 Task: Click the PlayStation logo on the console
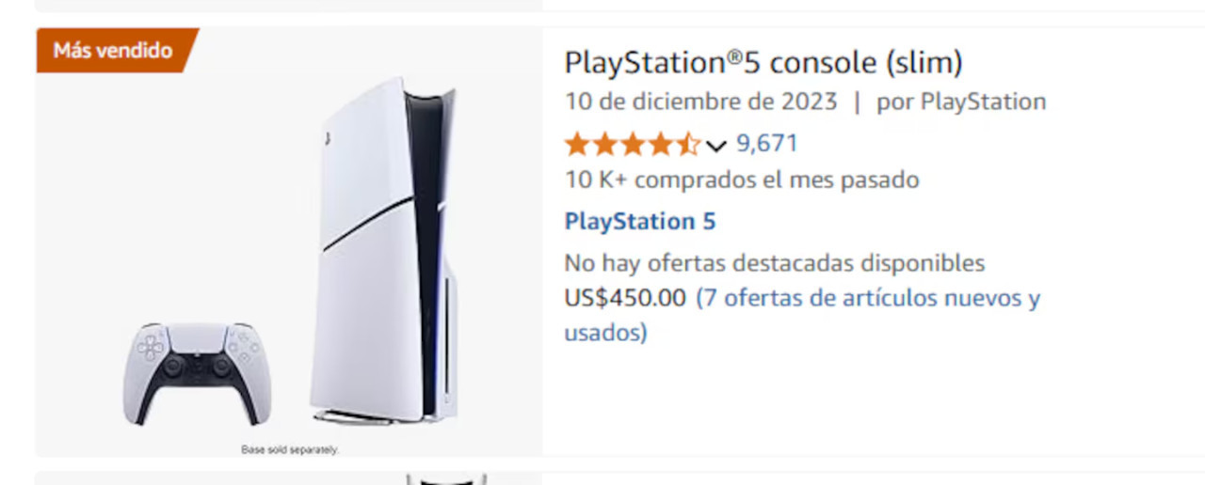pos(325,138)
